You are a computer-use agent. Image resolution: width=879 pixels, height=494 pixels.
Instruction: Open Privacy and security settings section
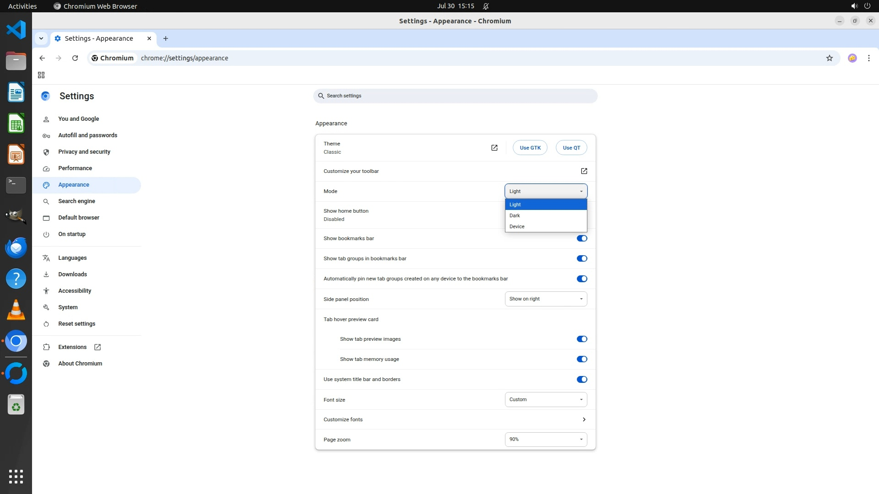tap(84, 152)
